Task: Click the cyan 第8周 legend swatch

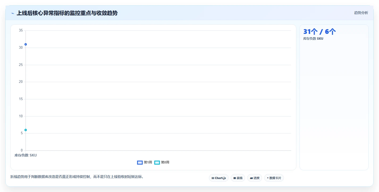Action: coord(157,162)
